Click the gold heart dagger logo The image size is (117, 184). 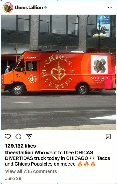tap(59, 72)
